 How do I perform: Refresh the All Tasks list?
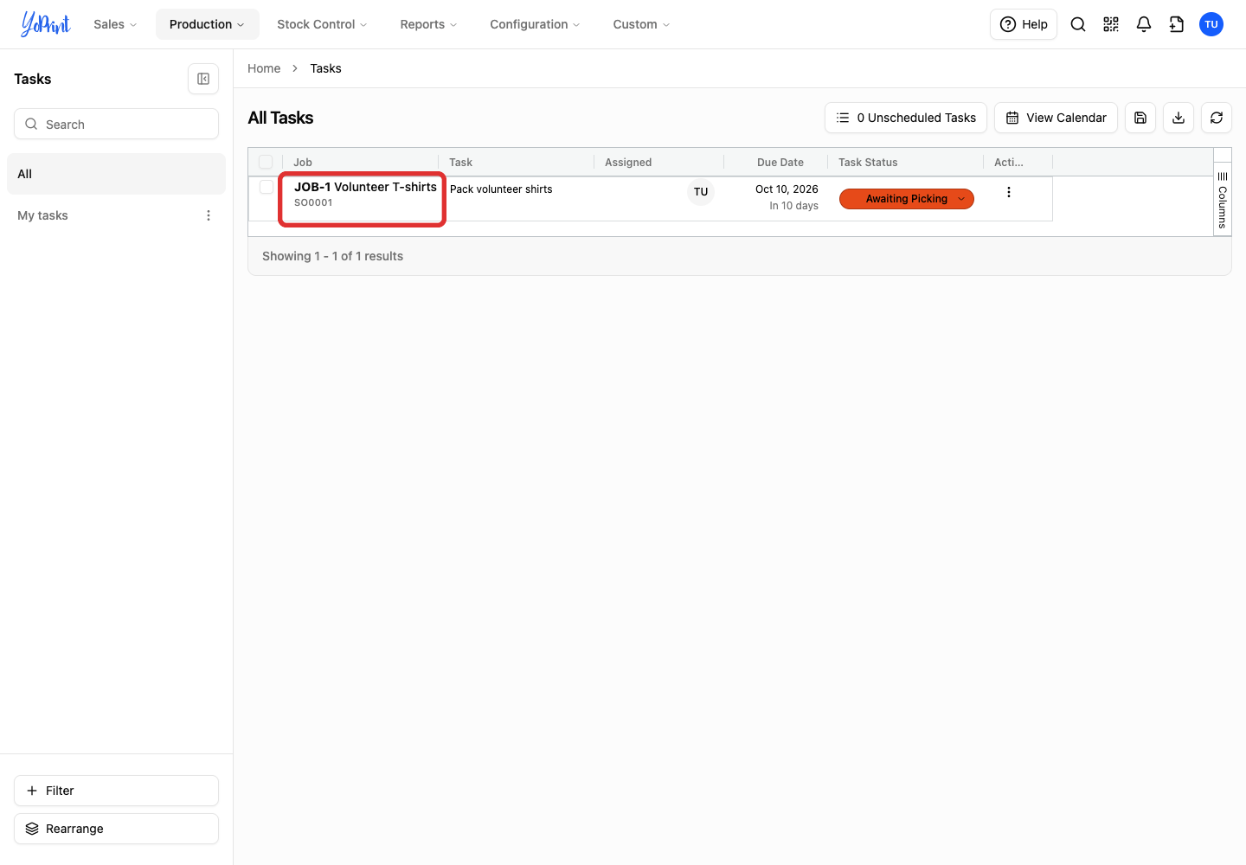click(1217, 118)
